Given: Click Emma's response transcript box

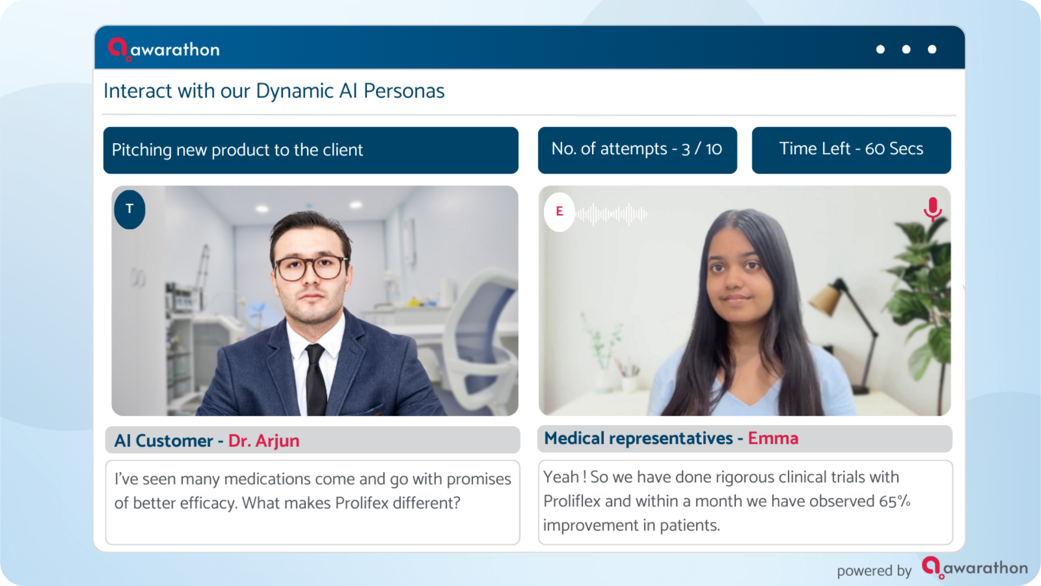Looking at the screenshot, I should [x=746, y=502].
